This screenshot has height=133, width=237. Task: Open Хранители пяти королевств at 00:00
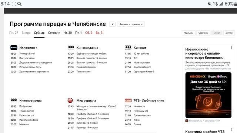point(34,72)
